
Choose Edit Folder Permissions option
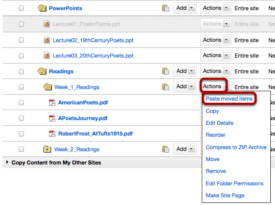235,183
